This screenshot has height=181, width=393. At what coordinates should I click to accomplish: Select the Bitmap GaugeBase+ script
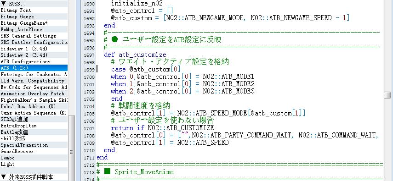[34, 23]
